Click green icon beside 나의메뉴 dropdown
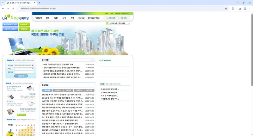The width and height of the screenshot is (253, 136). [x=107, y=23]
